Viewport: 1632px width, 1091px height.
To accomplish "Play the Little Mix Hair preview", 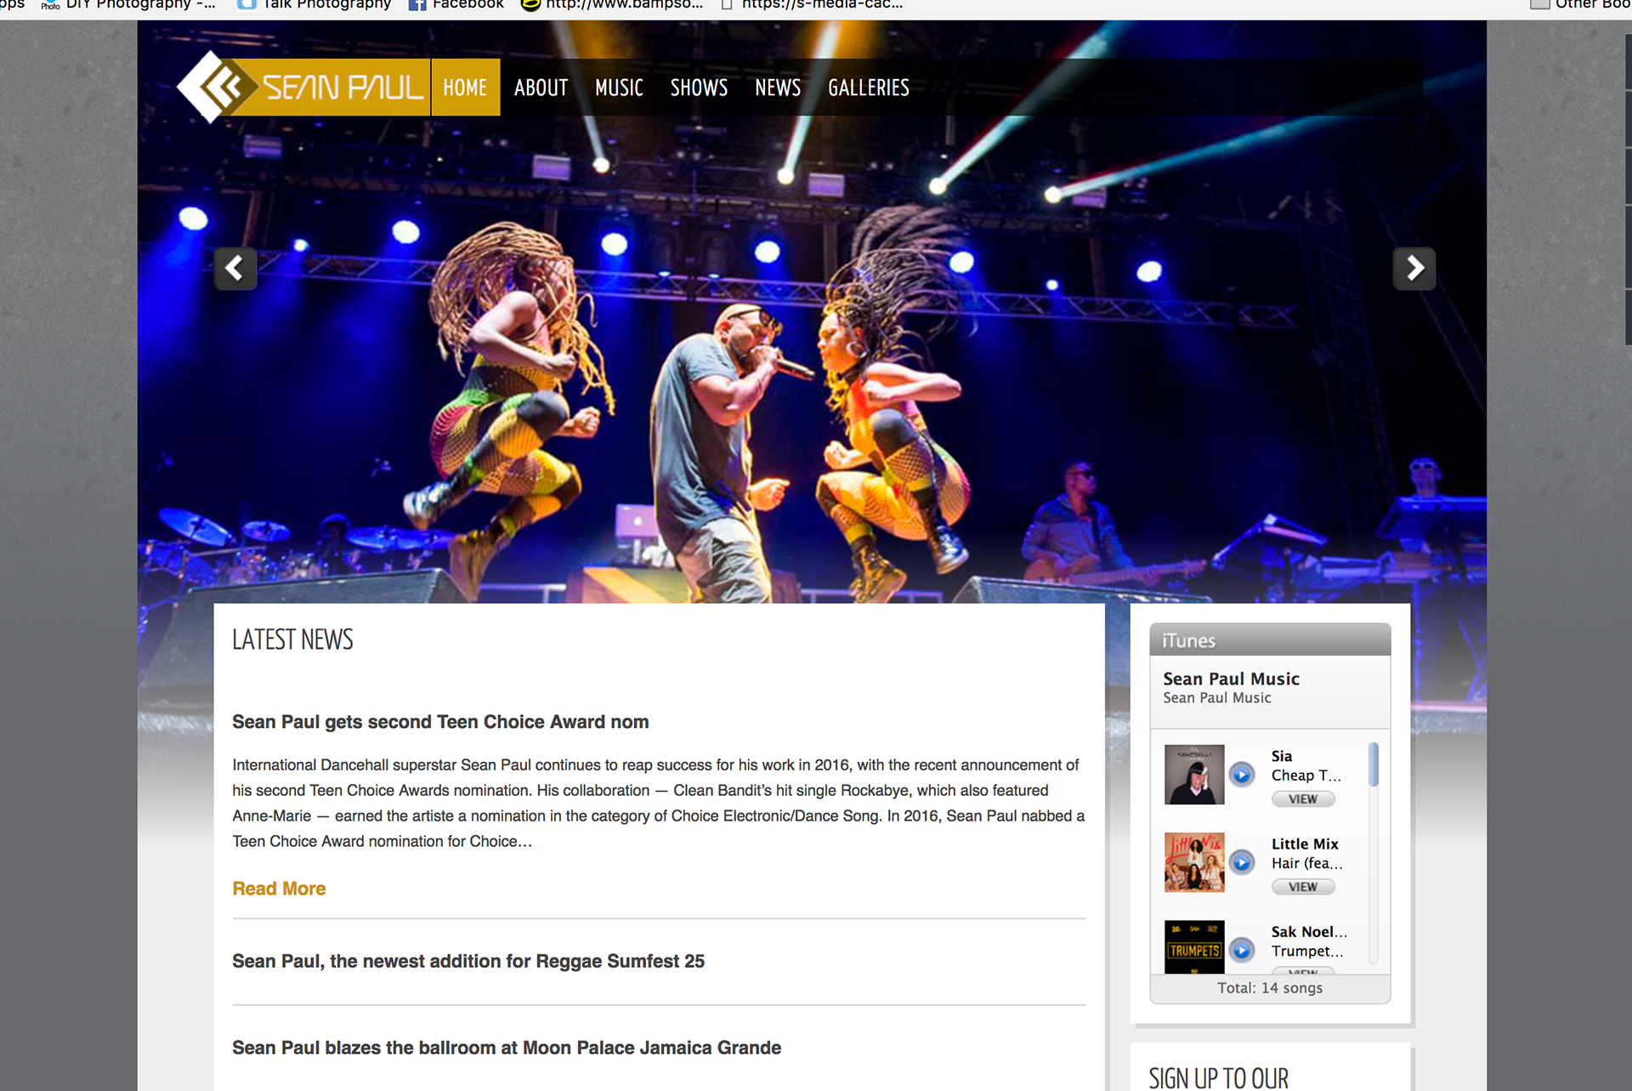I will pyautogui.click(x=1242, y=862).
